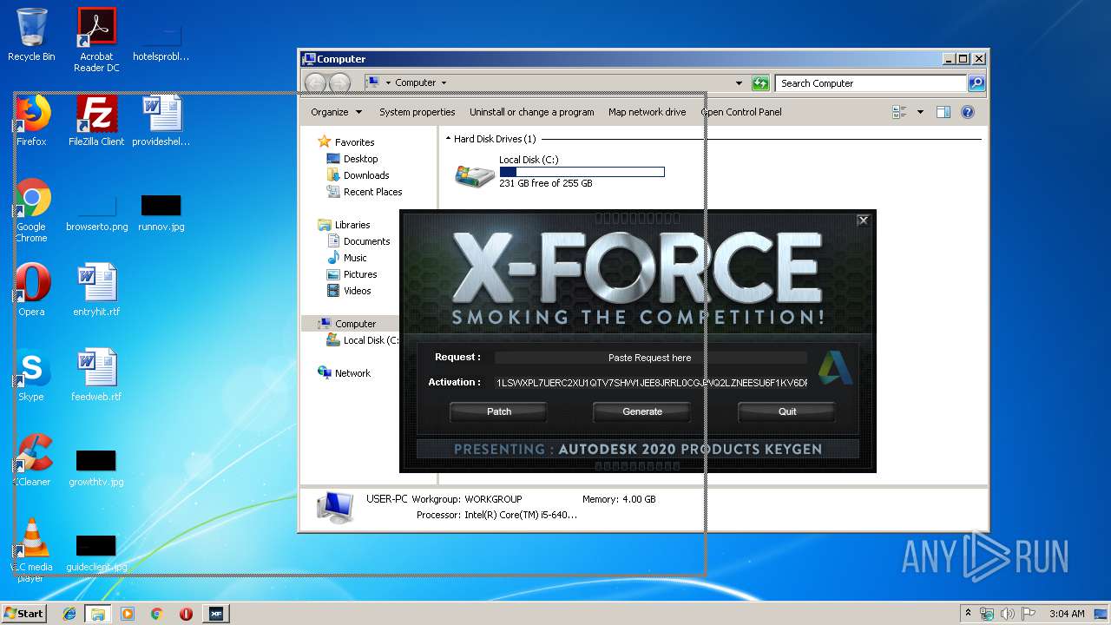The image size is (1111, 625).
Task: Launch Acrobat Reader DC shortcut
Action: coord(96,39)
